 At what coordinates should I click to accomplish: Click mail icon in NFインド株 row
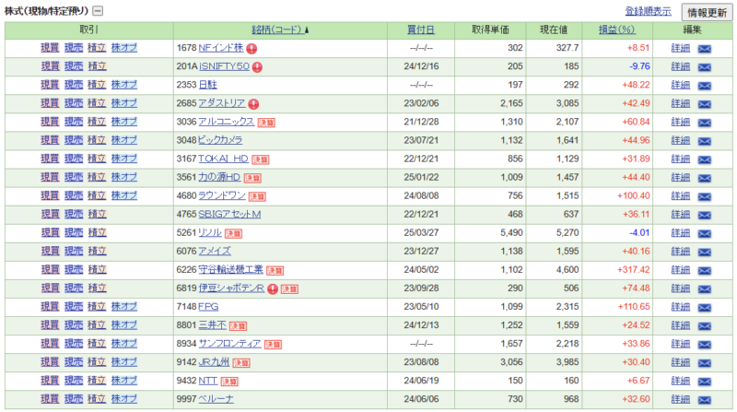704,49
